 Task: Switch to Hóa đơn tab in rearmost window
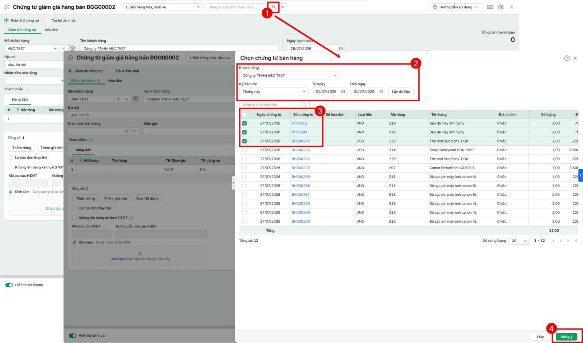click(x=51, y=30)
